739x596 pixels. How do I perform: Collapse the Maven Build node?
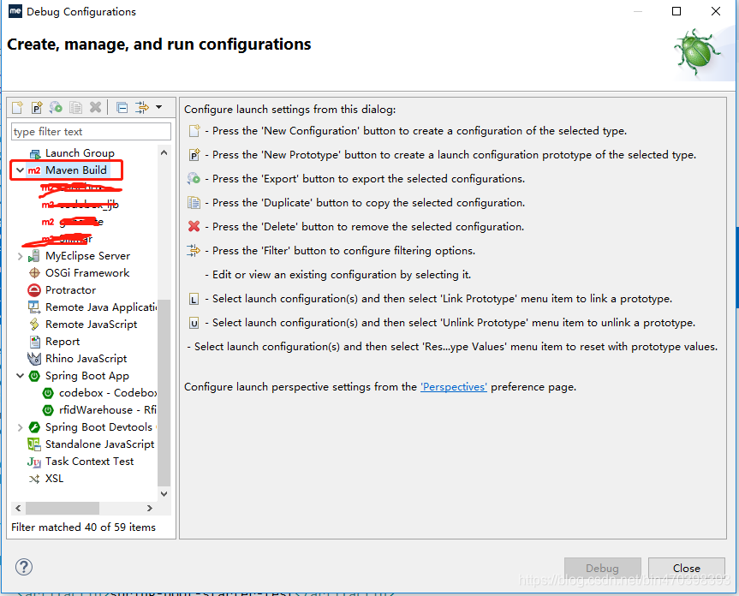(20, 170)
